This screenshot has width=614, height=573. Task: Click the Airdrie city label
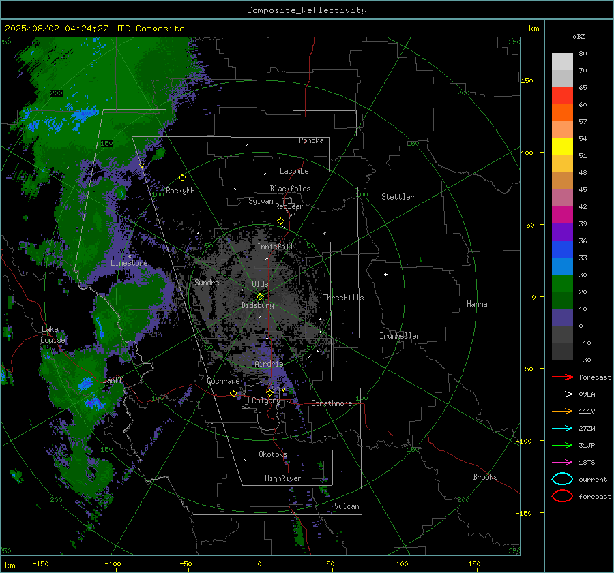click(x=269, y=364)
